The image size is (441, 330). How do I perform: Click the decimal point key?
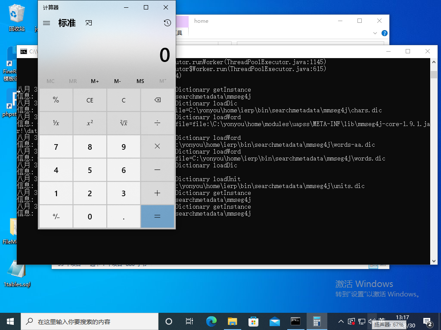click(x=124, y=216)
